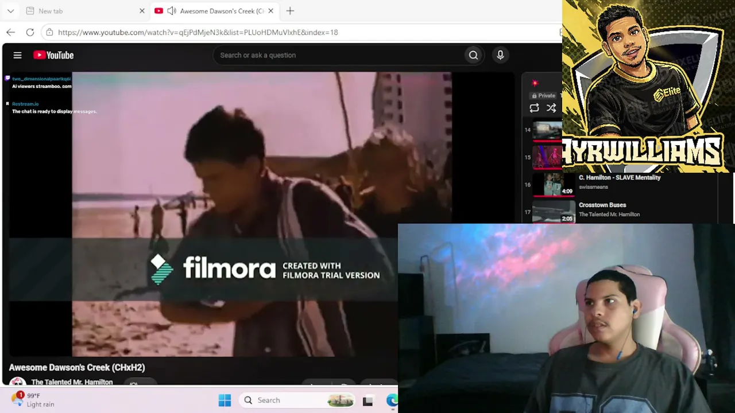Switch to the New tab browser tab
Image resolution: width=735 pixels, height=413 pixels.
click(x=84, y=11)
